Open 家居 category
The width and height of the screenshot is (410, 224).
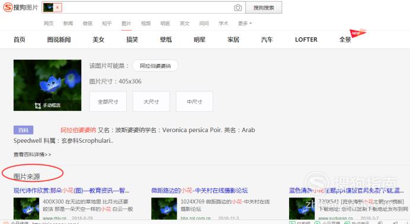233,40
